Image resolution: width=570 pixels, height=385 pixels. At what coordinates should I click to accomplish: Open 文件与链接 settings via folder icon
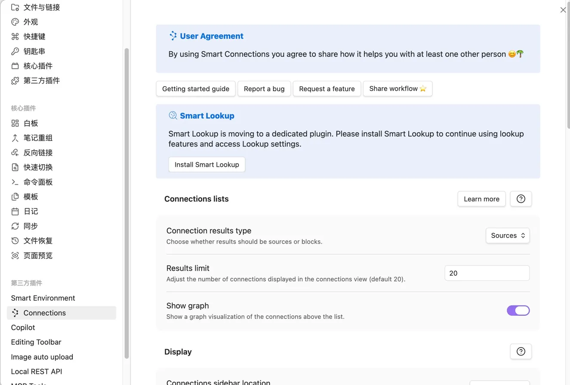[15, 7]
